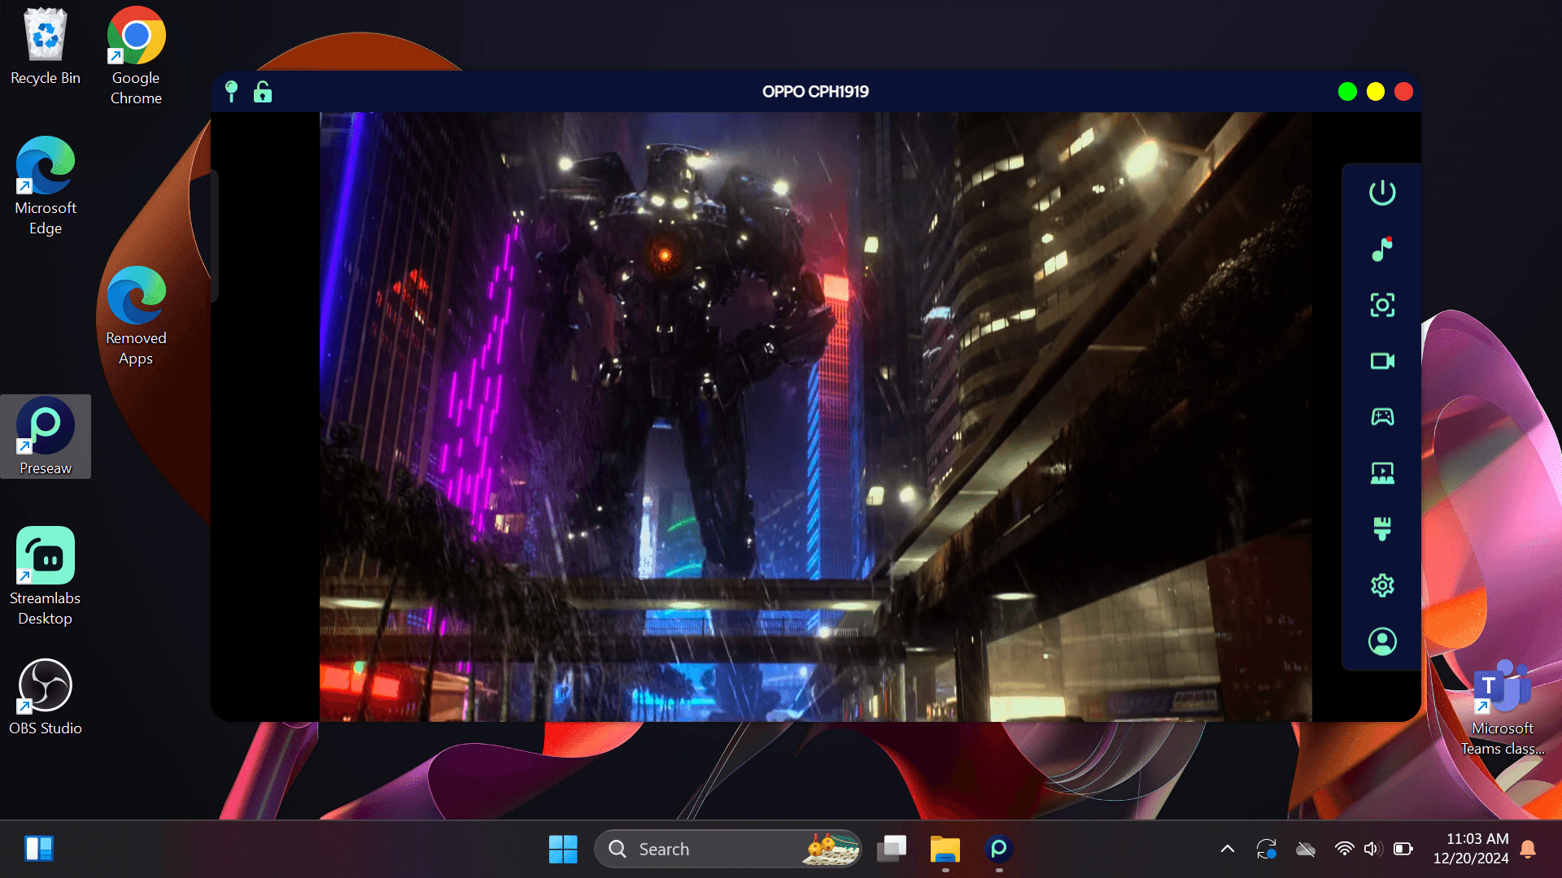Capture a screenshot of the mirrored phone
This screenshot has height=878, width=1562.
(1381, 305)
